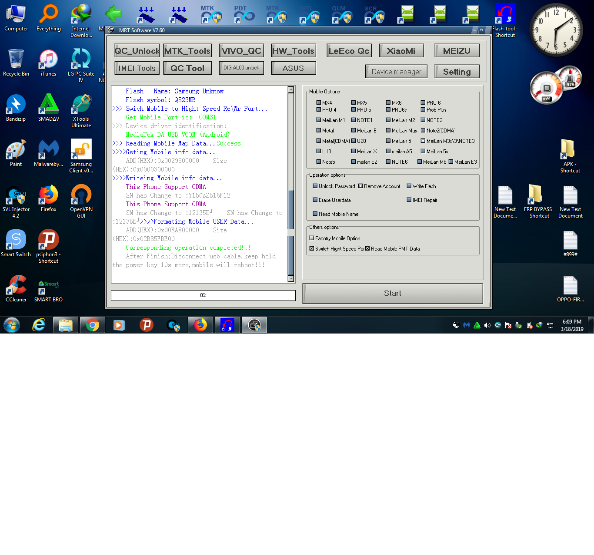Click the "Corresponding operation completed!!!" log line
This screenshot has height=555, width=594.
(188, 248)
